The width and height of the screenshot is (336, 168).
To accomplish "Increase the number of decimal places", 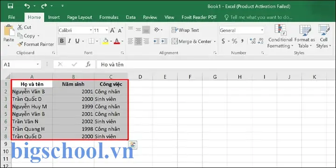I will tap(253, 41).
